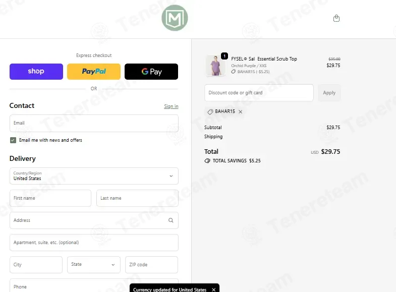Pay with Shop Pay express button
The height and width of the screenshot is (292, 396).
[36, 72]
